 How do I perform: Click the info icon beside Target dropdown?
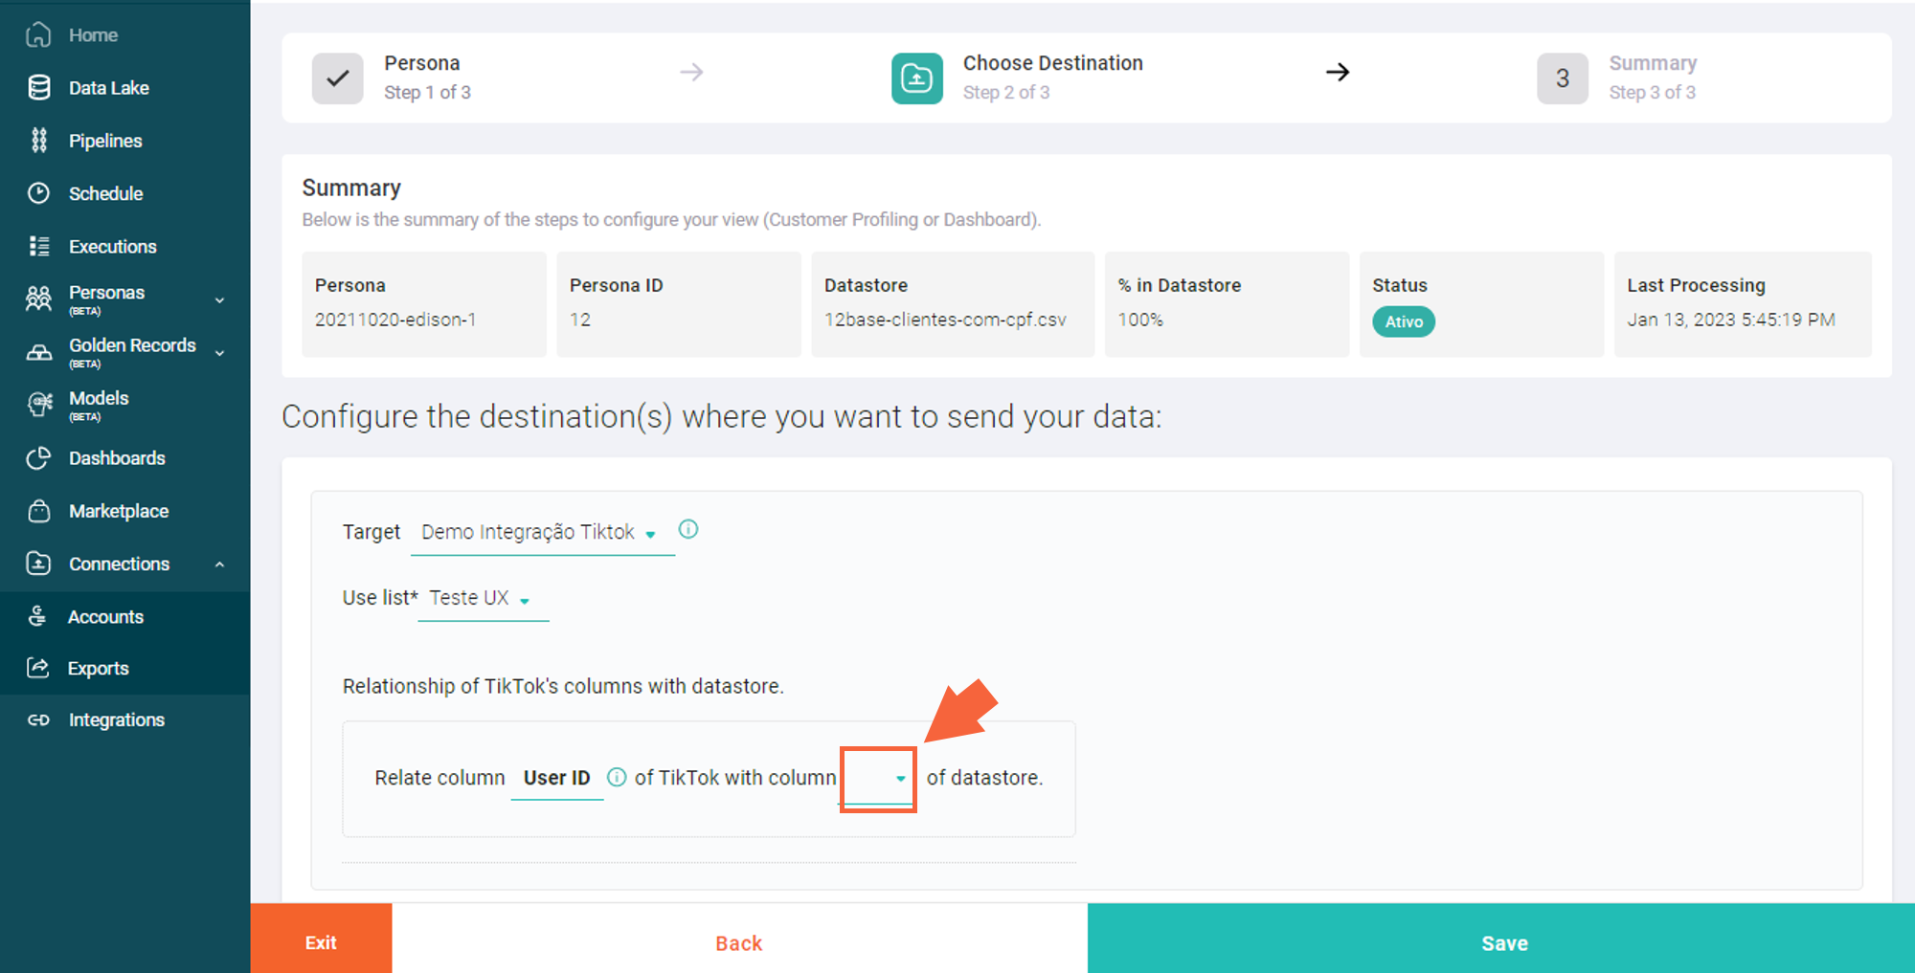pyautogui.click(x=688, y=529)
